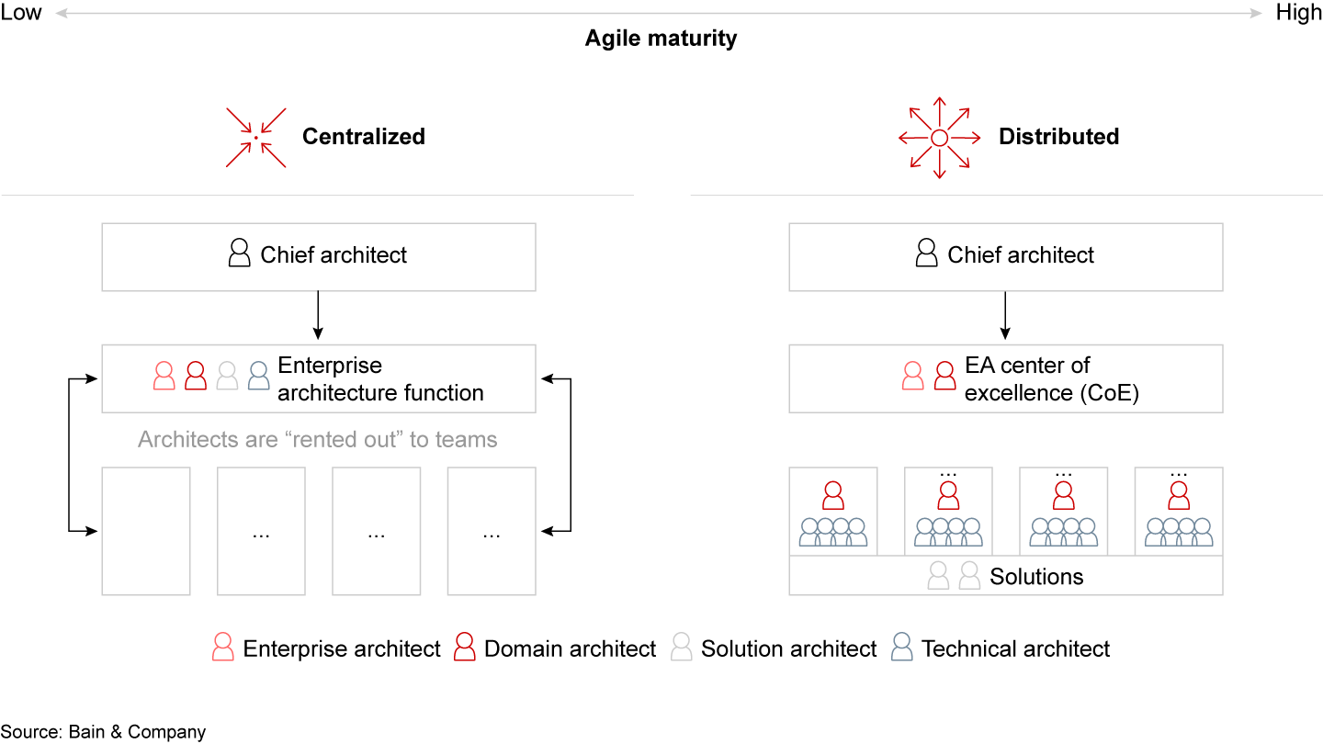Click the Solutions bar label
Image resolution: width=1323 pixels, height=744 pixels.
(1036, 577)
